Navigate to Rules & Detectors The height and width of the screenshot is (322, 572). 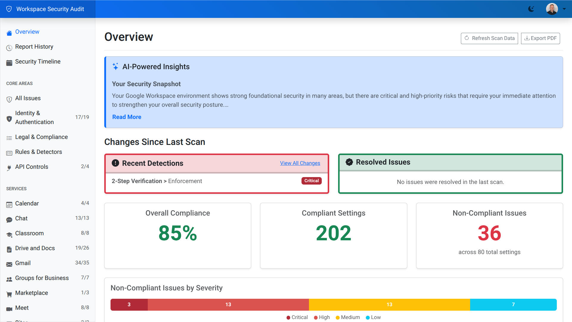pos(38,152)
